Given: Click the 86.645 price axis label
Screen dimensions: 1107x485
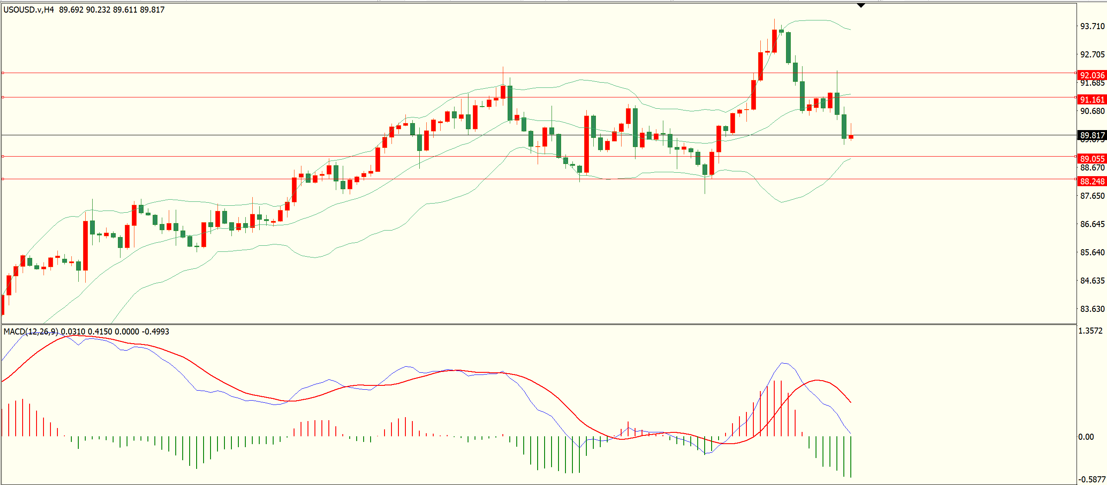Looking at the screenshot, I should click(1092, 224).
